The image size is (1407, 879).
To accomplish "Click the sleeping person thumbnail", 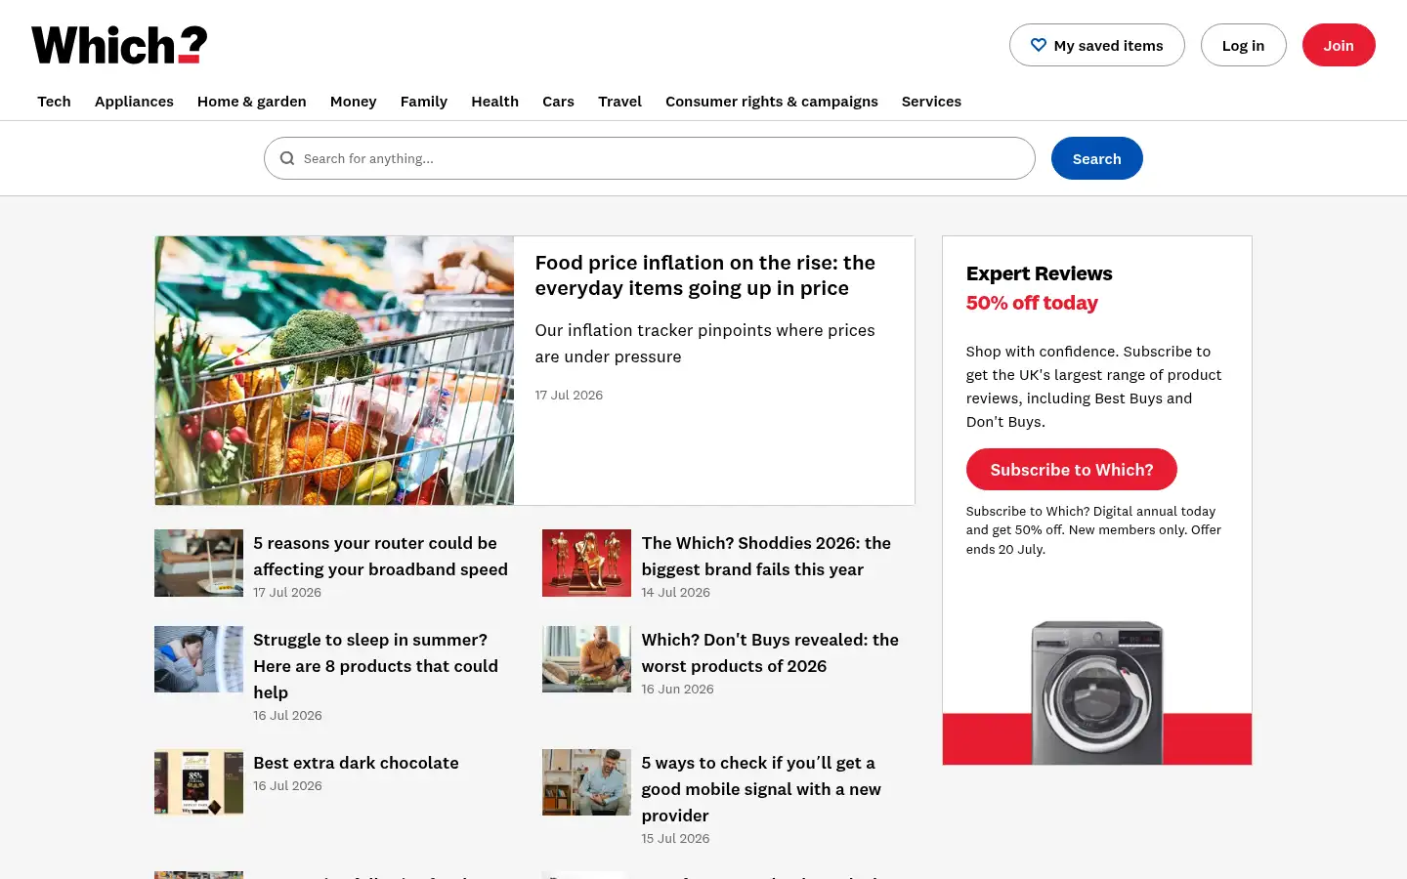I will tap(198, 659).
